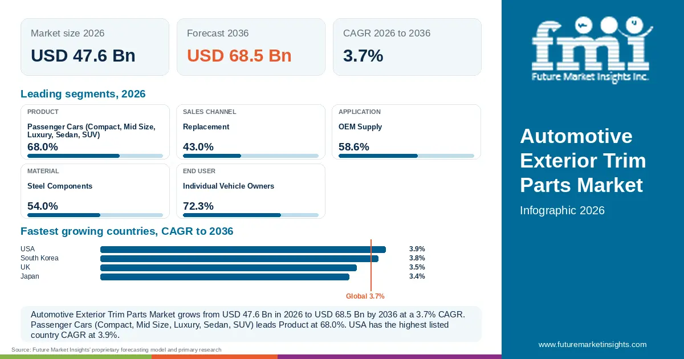This screenshot has height=359, width=684.
Task: Click the 54.0% material value
Action: 43,206
